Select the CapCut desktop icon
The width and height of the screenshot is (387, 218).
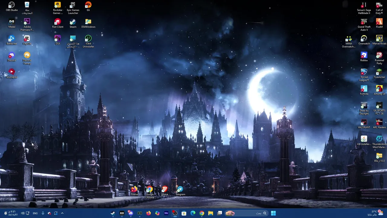point(27,40)
